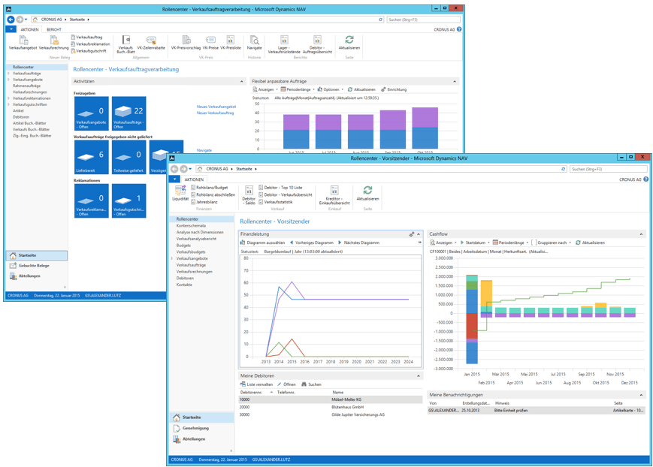This screenshot has height=467, width=653.
Task: Click Rohbilanz abschließen in the ribbon
Action: [213, 194]
